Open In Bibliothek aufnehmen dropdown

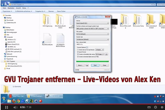[x=24, y=11]
